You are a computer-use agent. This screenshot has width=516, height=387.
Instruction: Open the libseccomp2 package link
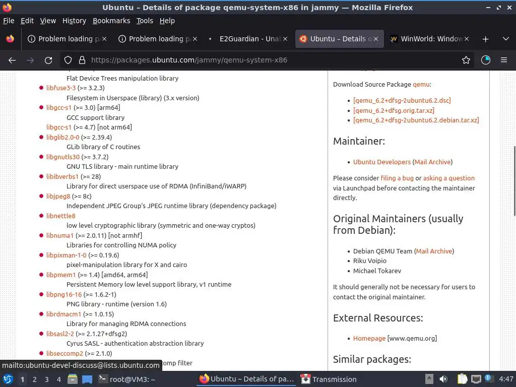(65, 353)
